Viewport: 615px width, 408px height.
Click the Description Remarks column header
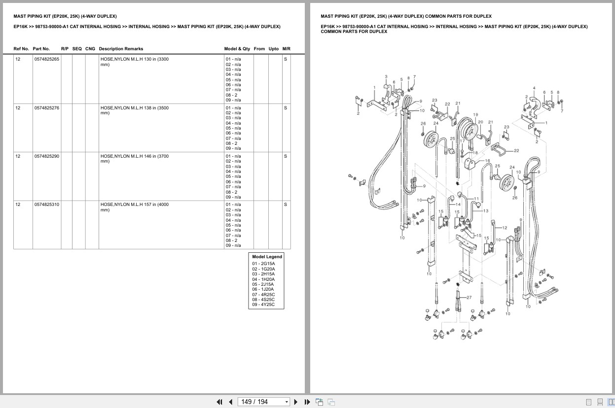point(121,49)
